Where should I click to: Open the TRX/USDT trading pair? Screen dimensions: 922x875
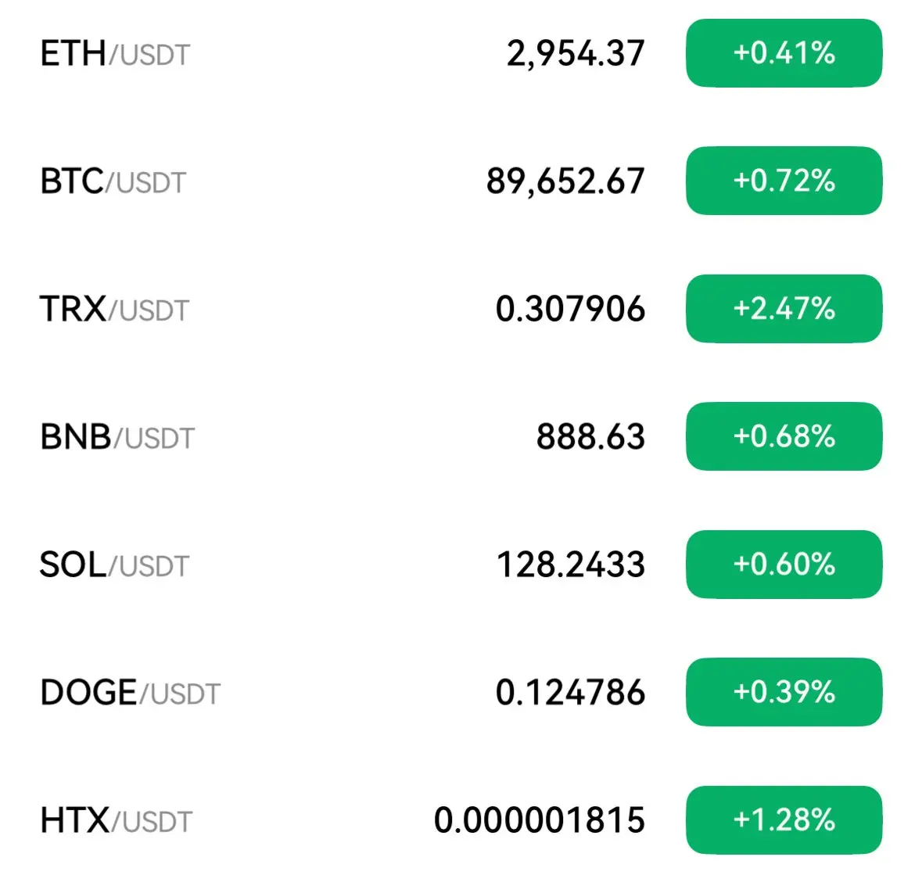click(114, 310)
